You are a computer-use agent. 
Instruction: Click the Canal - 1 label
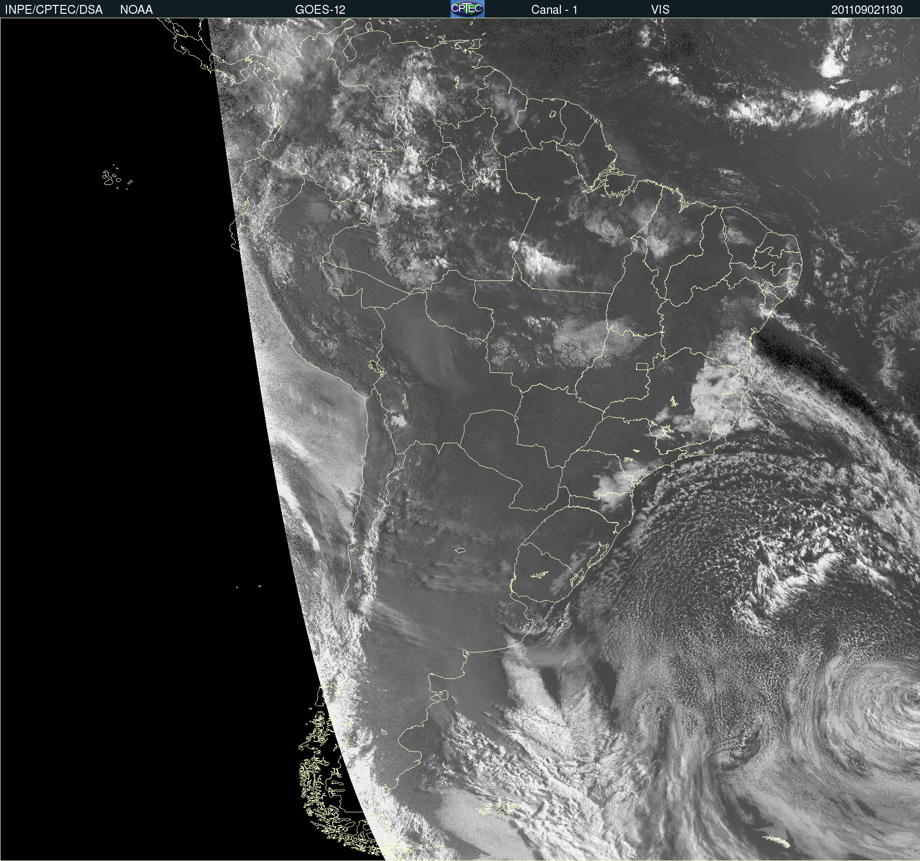pyautogui.click(x=554, y=10)
